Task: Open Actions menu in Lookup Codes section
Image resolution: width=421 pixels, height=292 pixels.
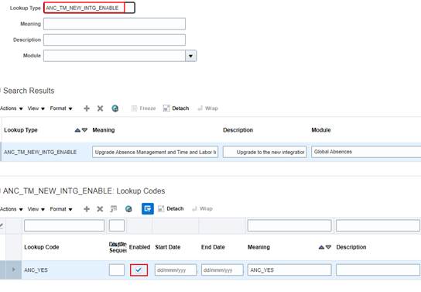Action: coord(12,209)
